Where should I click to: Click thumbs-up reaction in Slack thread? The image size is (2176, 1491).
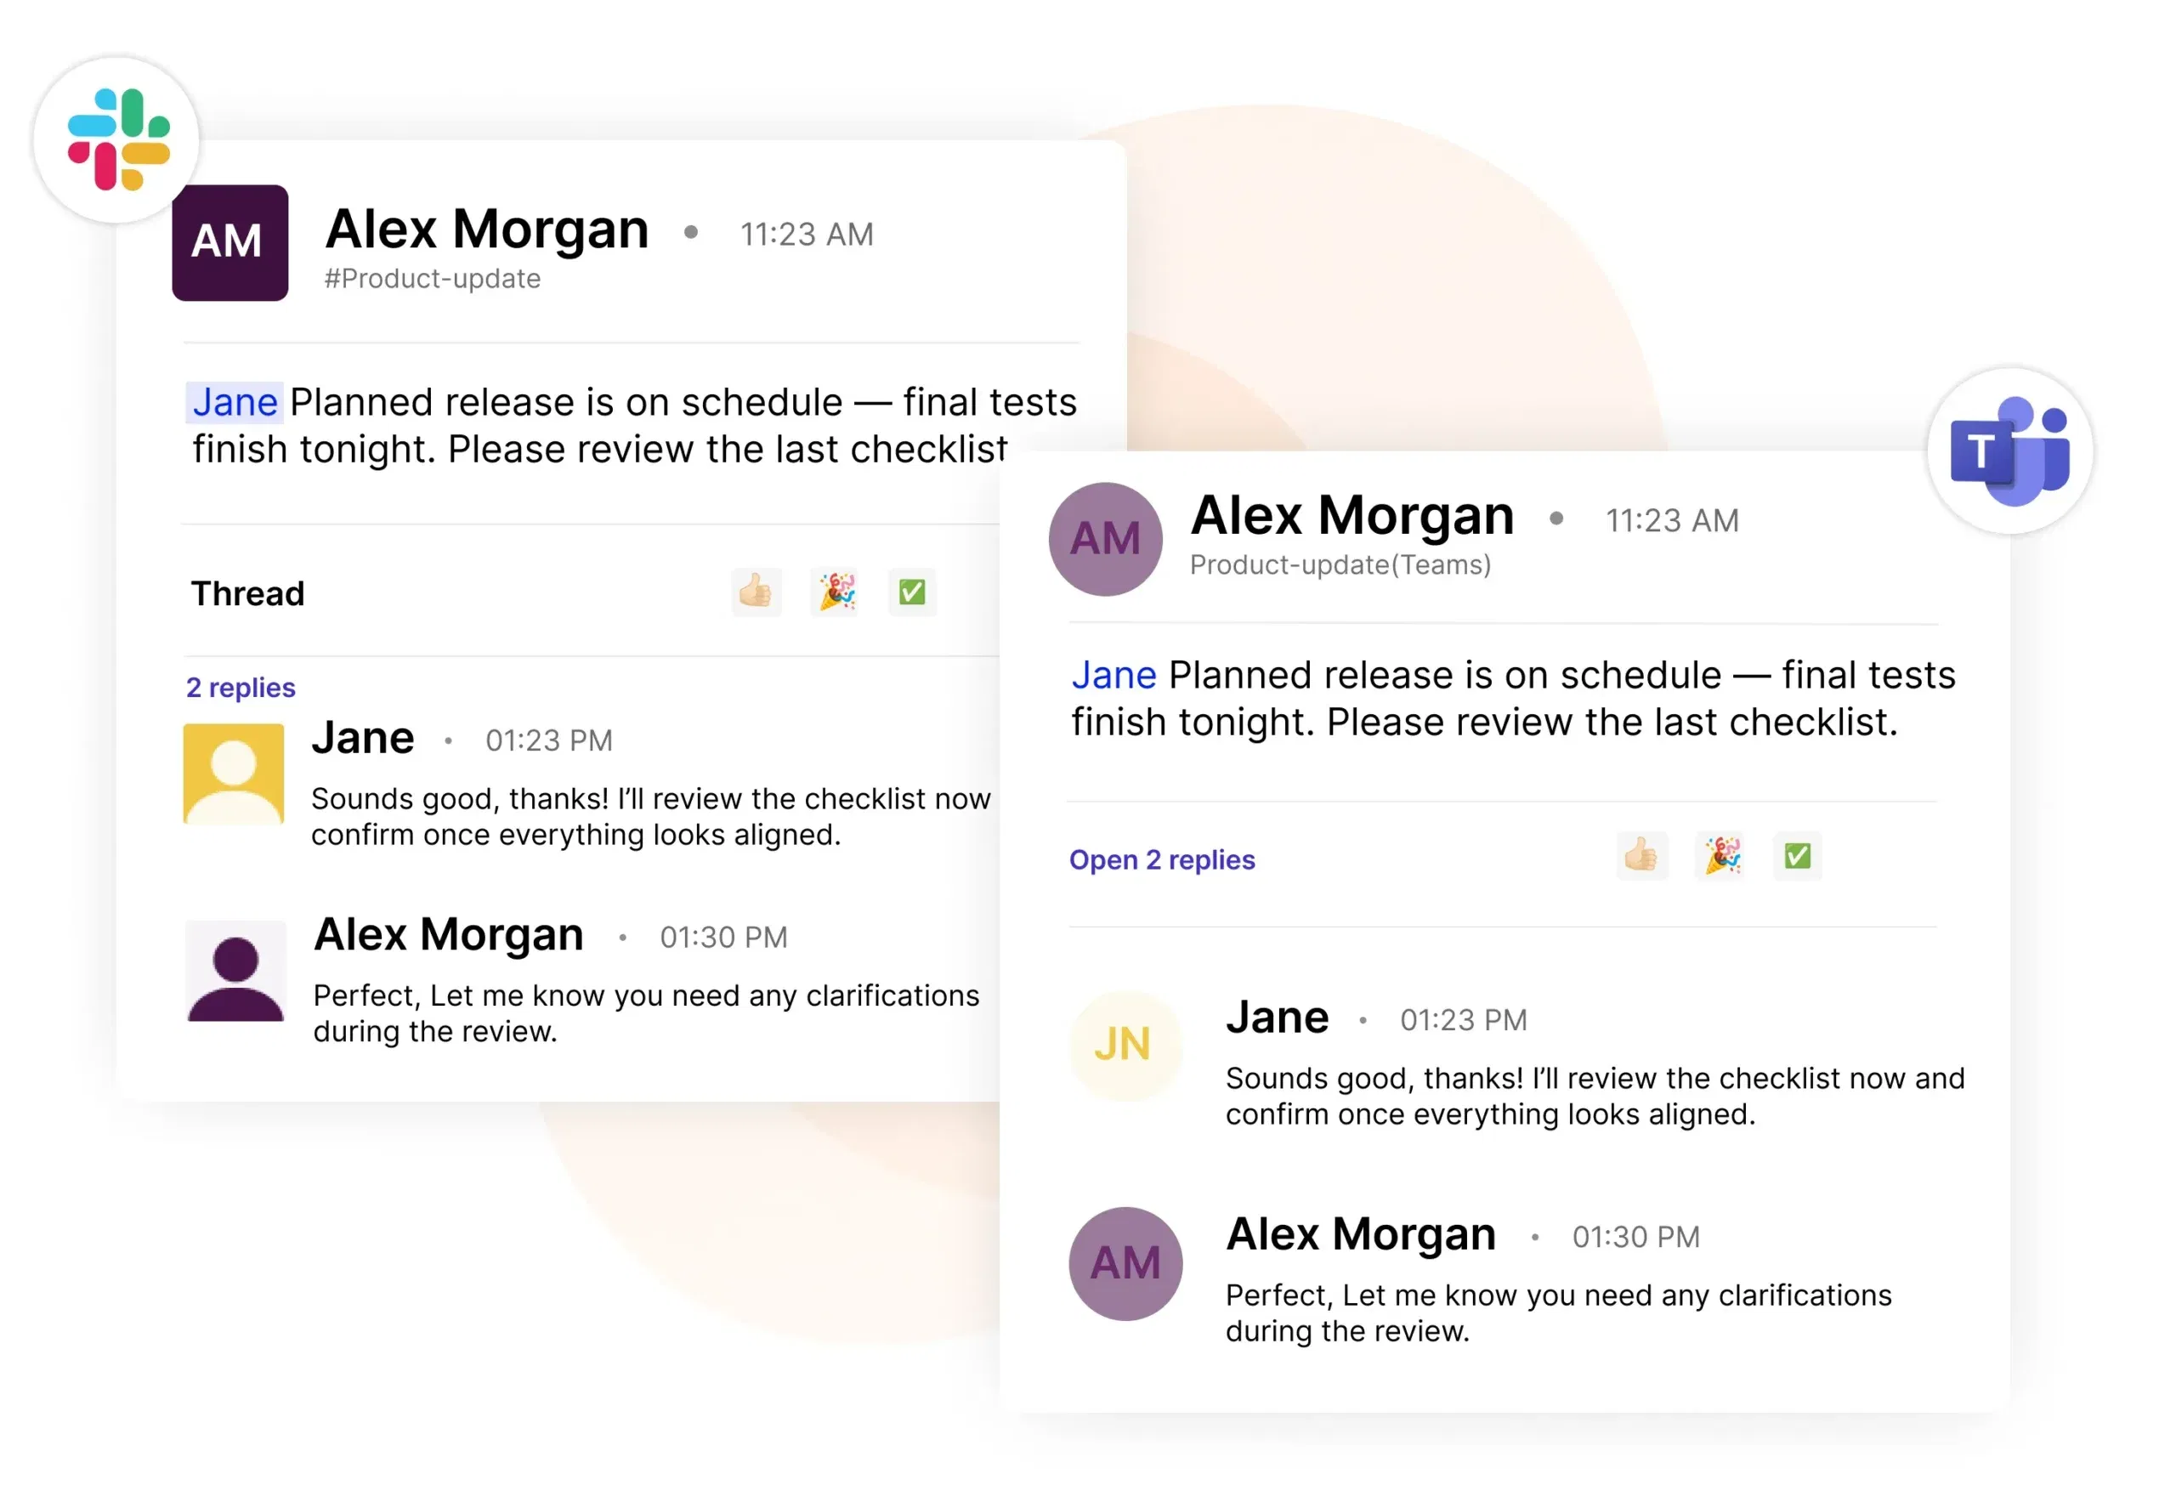click(756, 592)
